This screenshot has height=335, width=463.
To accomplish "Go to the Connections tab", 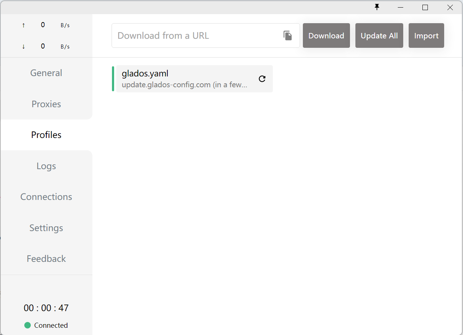I will [46, 197].
